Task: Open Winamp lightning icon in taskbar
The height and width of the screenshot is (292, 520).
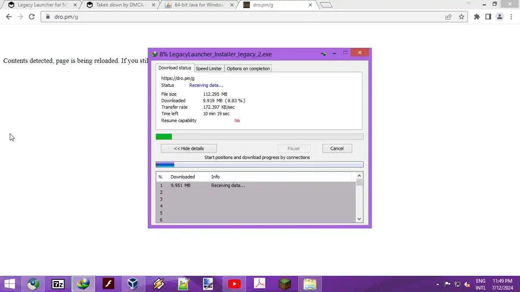Action: (x=158, y=284)
